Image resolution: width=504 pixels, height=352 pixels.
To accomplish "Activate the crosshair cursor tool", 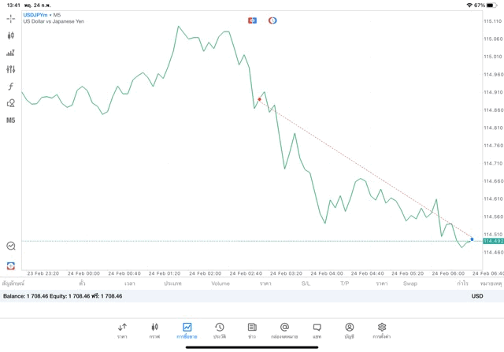I will (x=11, y=18).
